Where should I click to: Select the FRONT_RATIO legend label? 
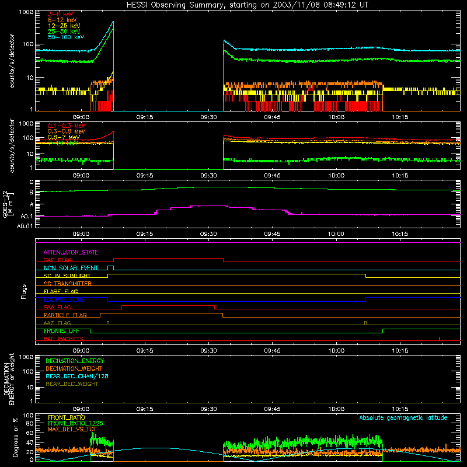coord(67,417)
